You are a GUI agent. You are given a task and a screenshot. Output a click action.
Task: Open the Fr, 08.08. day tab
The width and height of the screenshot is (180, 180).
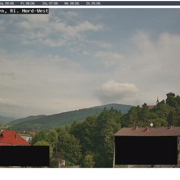(28, 4)
